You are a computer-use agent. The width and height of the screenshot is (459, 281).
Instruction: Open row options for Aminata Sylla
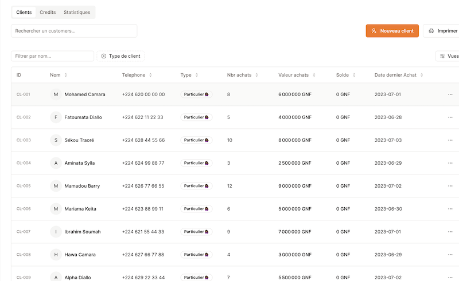point(450,163)
